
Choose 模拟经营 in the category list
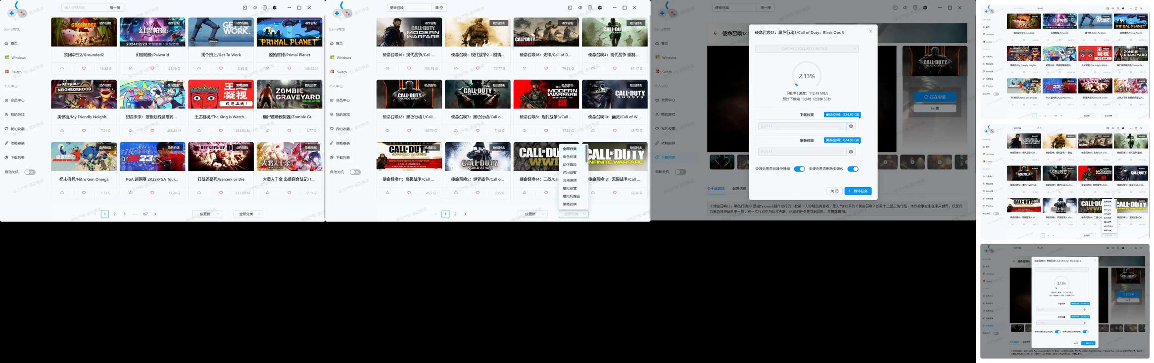(570, 188)
